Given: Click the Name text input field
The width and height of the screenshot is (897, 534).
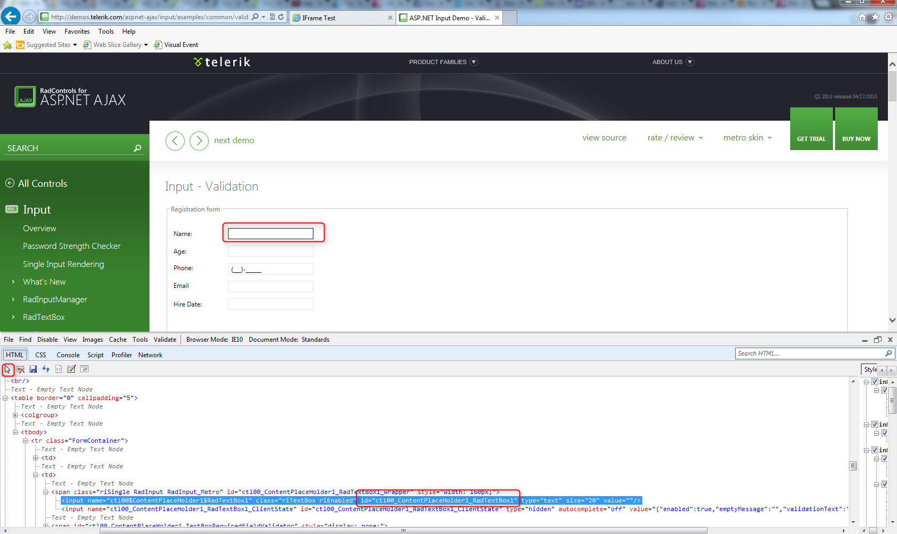Looking at the screenshot, I should pyautogui.click(x=271, y=233).
